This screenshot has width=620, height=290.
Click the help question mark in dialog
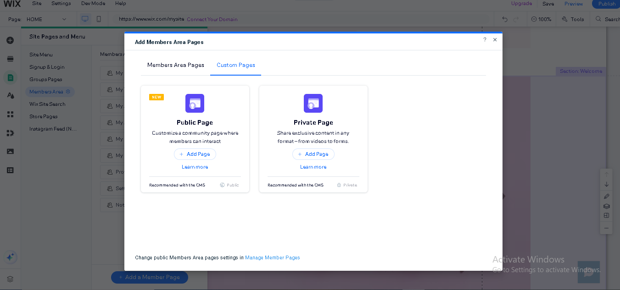tap(485, 40)
